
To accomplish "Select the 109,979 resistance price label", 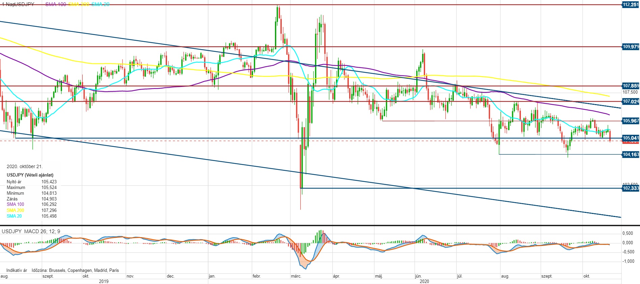I will (630, 47).
